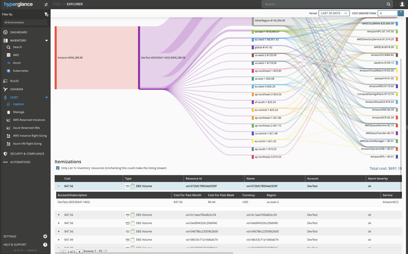
Task: Click the Explorer link under Cost
Action: [18, 104]
